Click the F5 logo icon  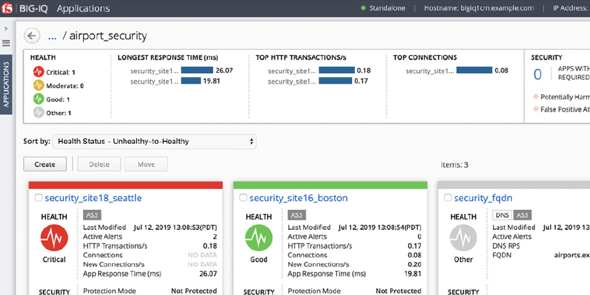[6, 8]
